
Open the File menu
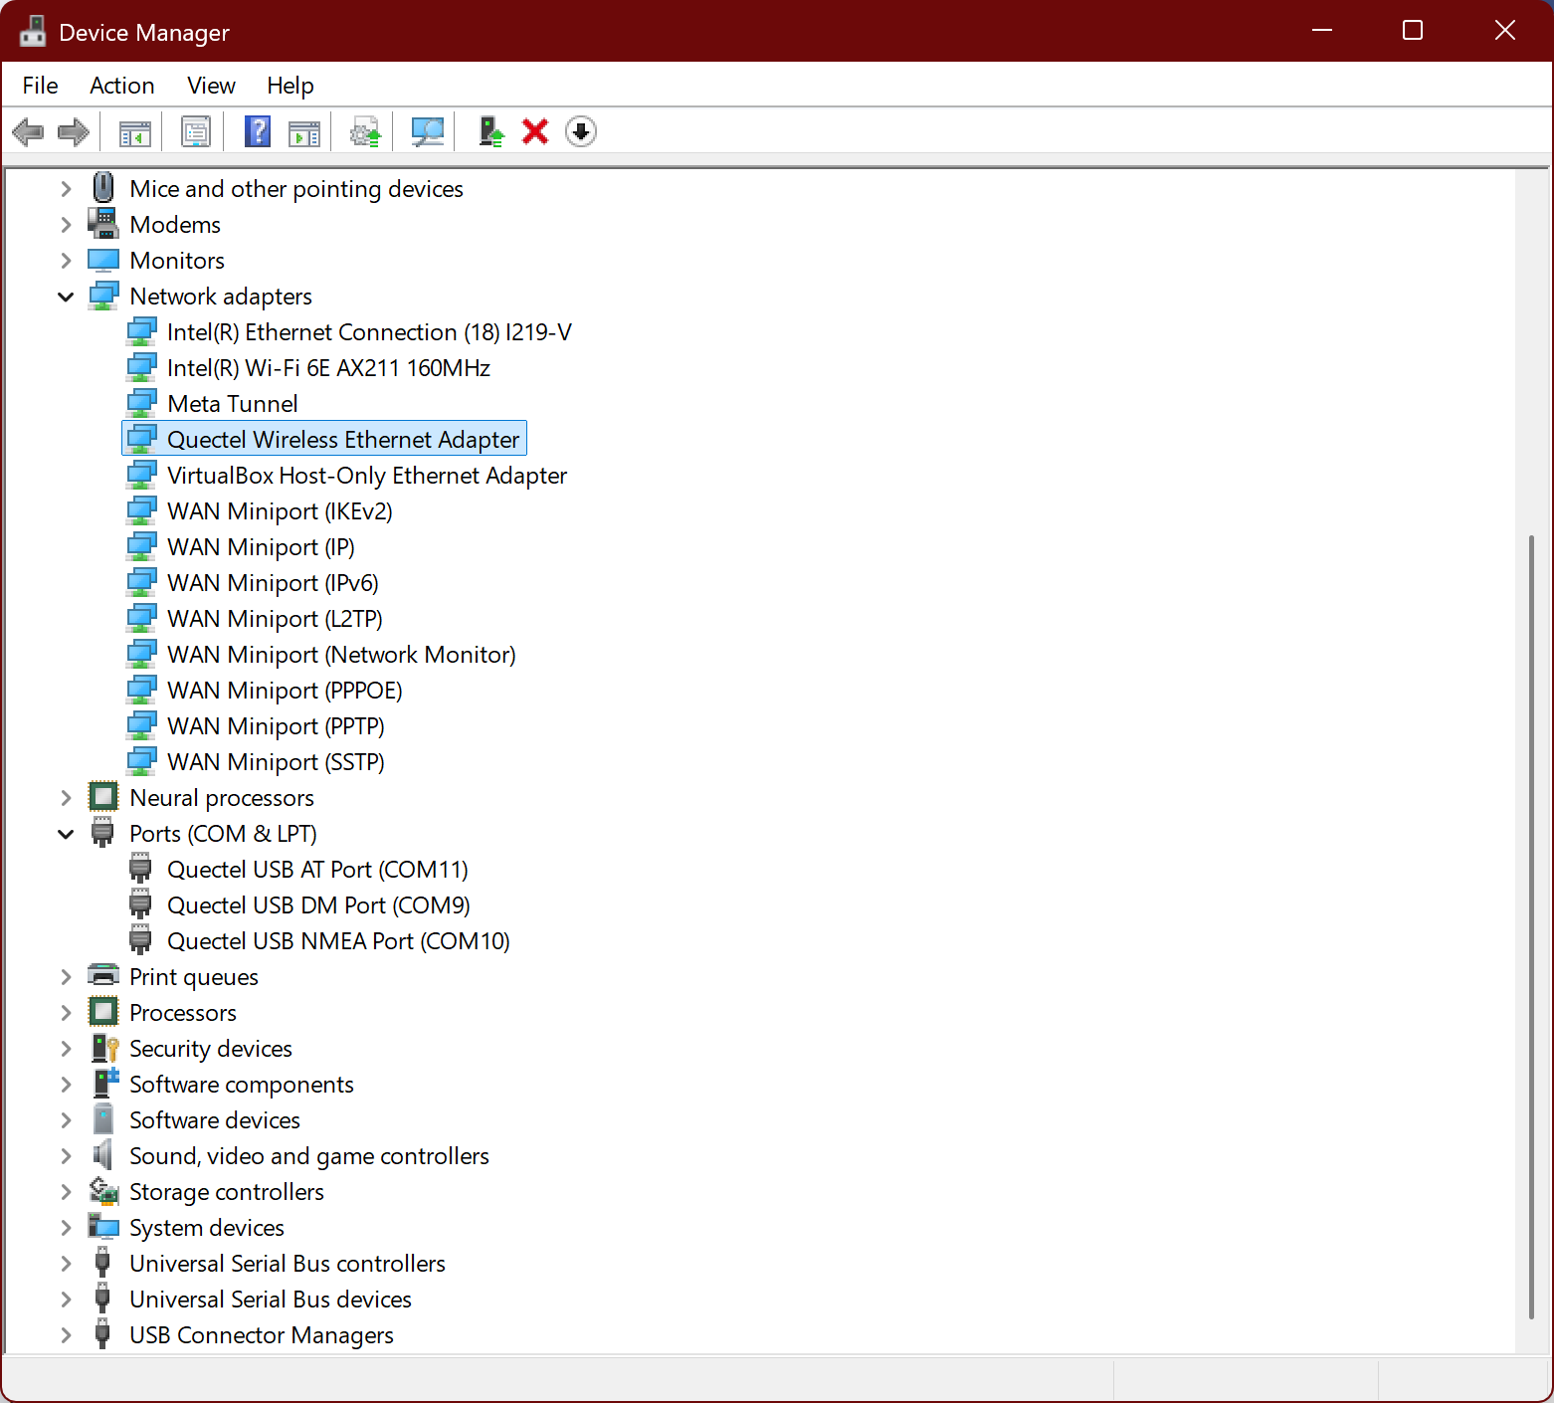[x=39, y=86]
